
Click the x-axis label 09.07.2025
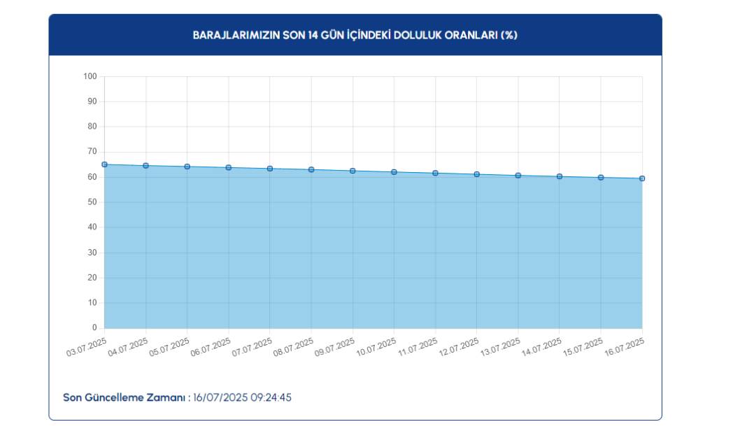(x=334, y=347)
